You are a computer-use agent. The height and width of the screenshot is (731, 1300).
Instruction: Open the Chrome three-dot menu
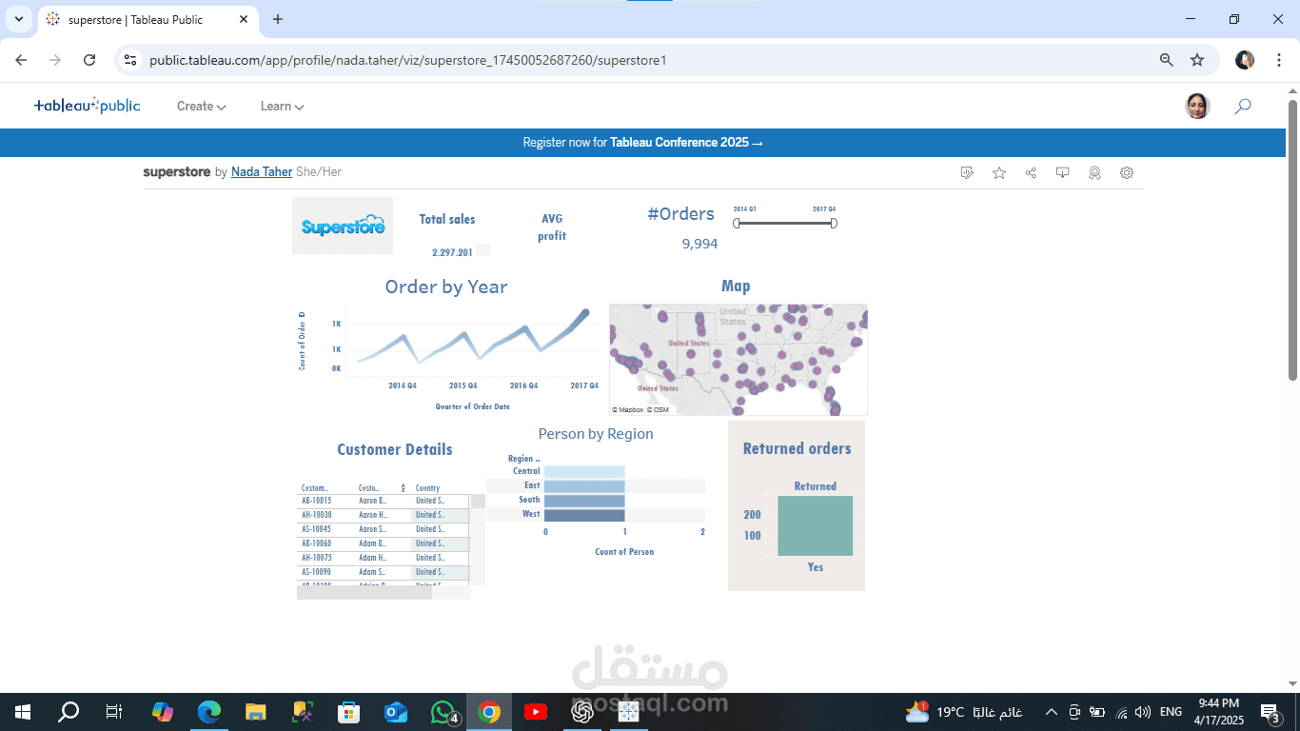coord(1278,60)
